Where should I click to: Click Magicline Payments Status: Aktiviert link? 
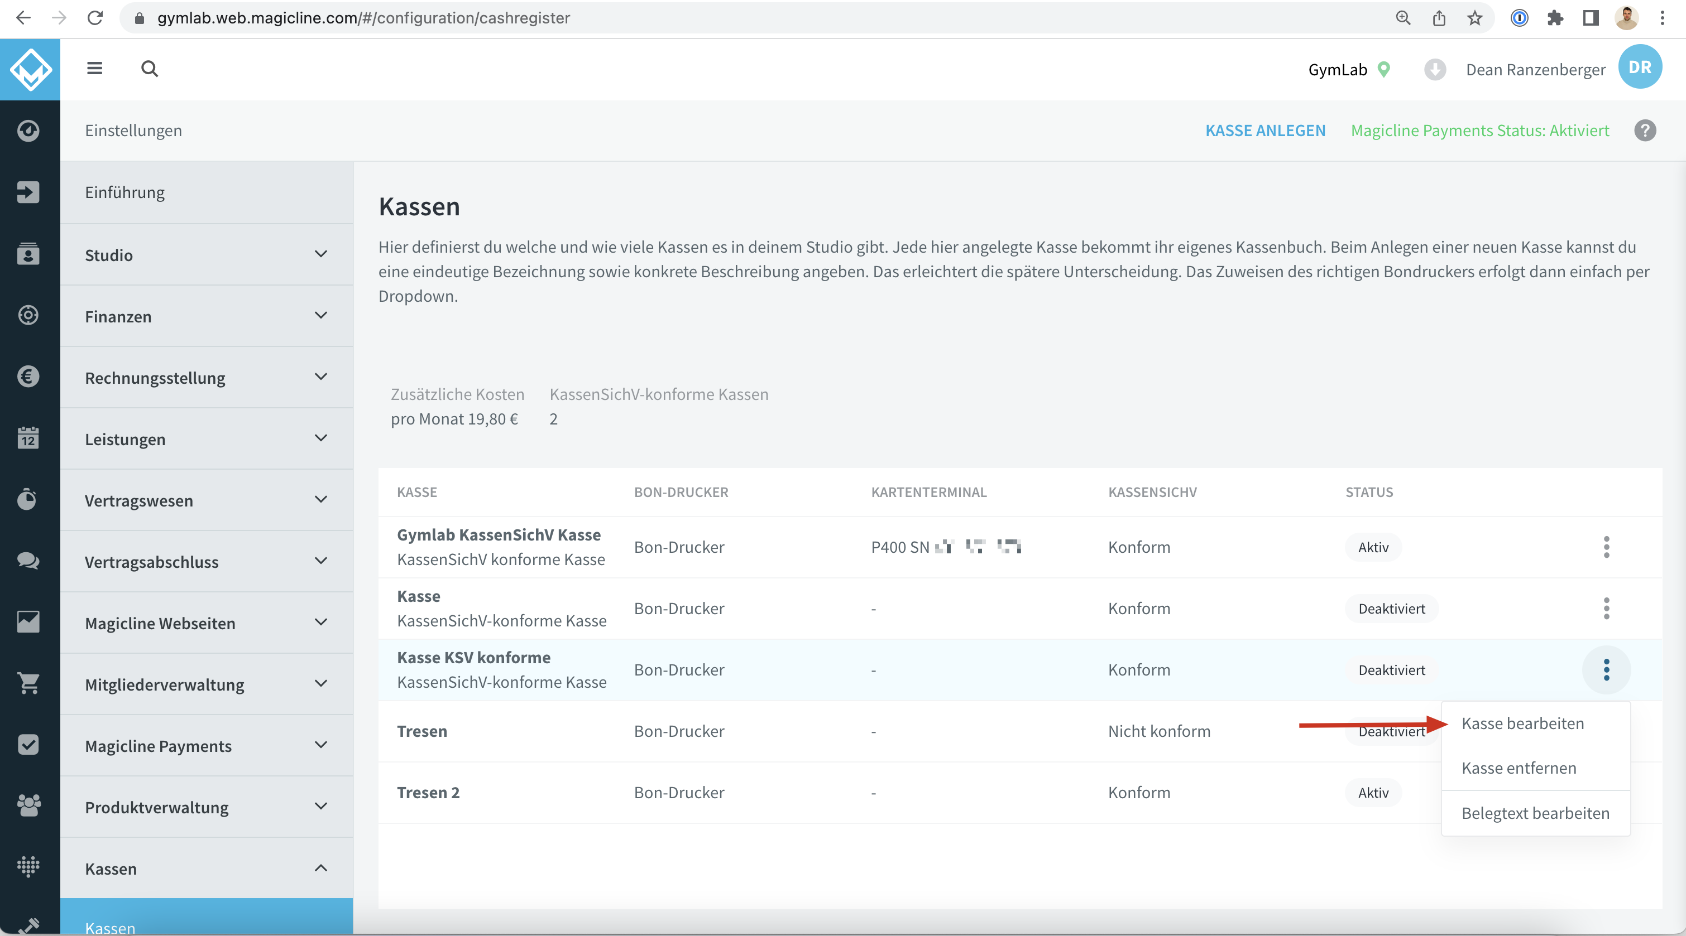(x=1480, y=131)
